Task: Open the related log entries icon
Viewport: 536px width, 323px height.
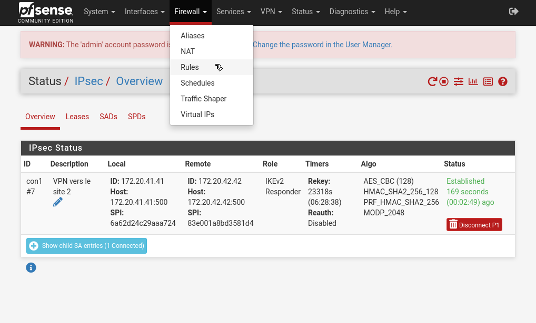Action: coord(488,81)
